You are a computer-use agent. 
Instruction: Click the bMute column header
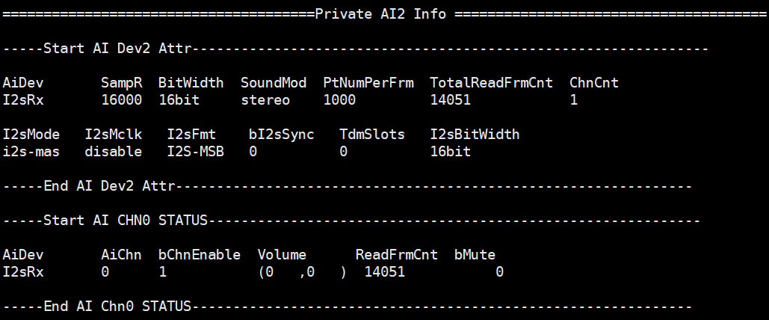[x=475, y=254]
